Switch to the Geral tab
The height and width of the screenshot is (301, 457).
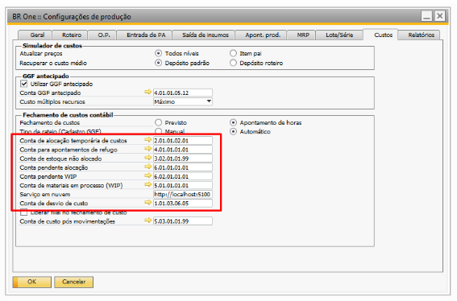coord(35,35)
